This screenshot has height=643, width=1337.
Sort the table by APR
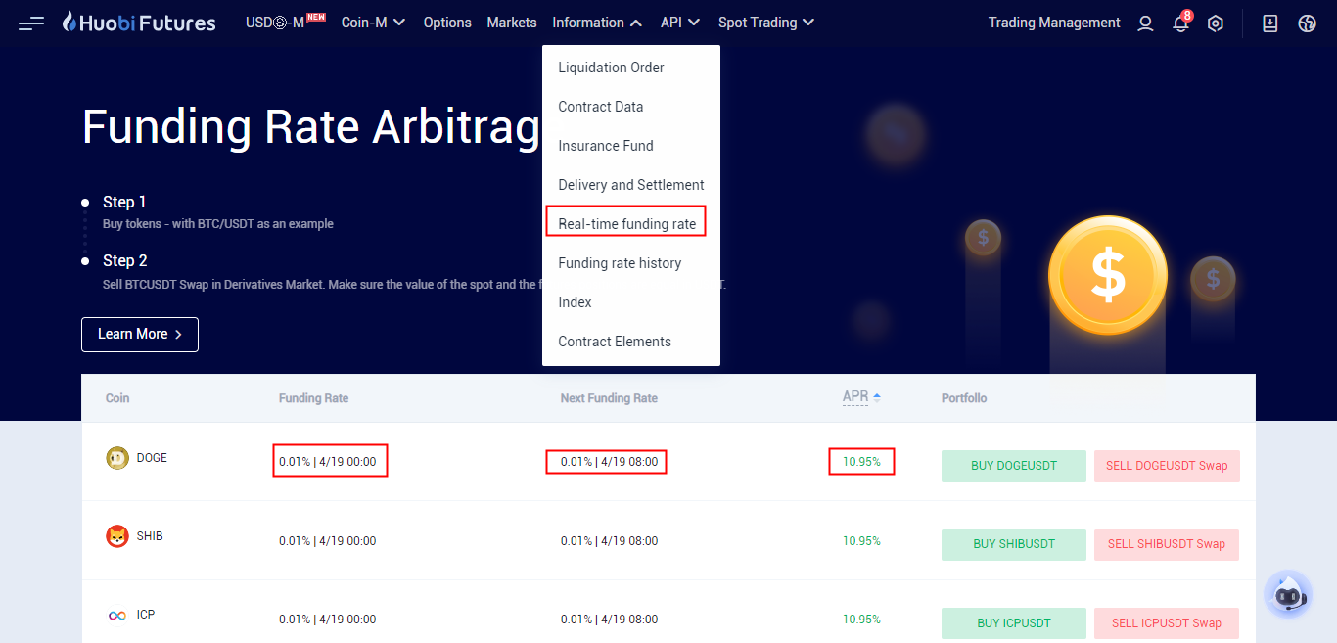(861, 397)
